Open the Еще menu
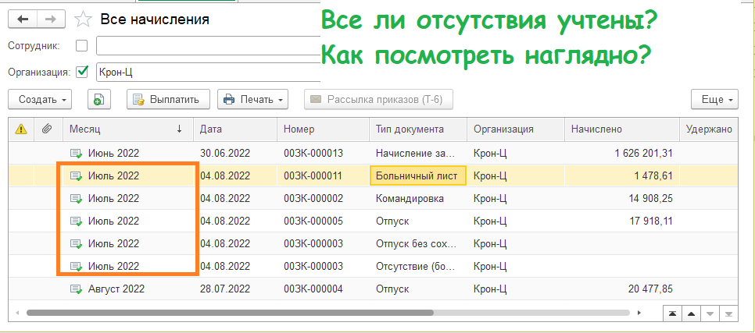The image size is (755, 333). coord(714,100)
